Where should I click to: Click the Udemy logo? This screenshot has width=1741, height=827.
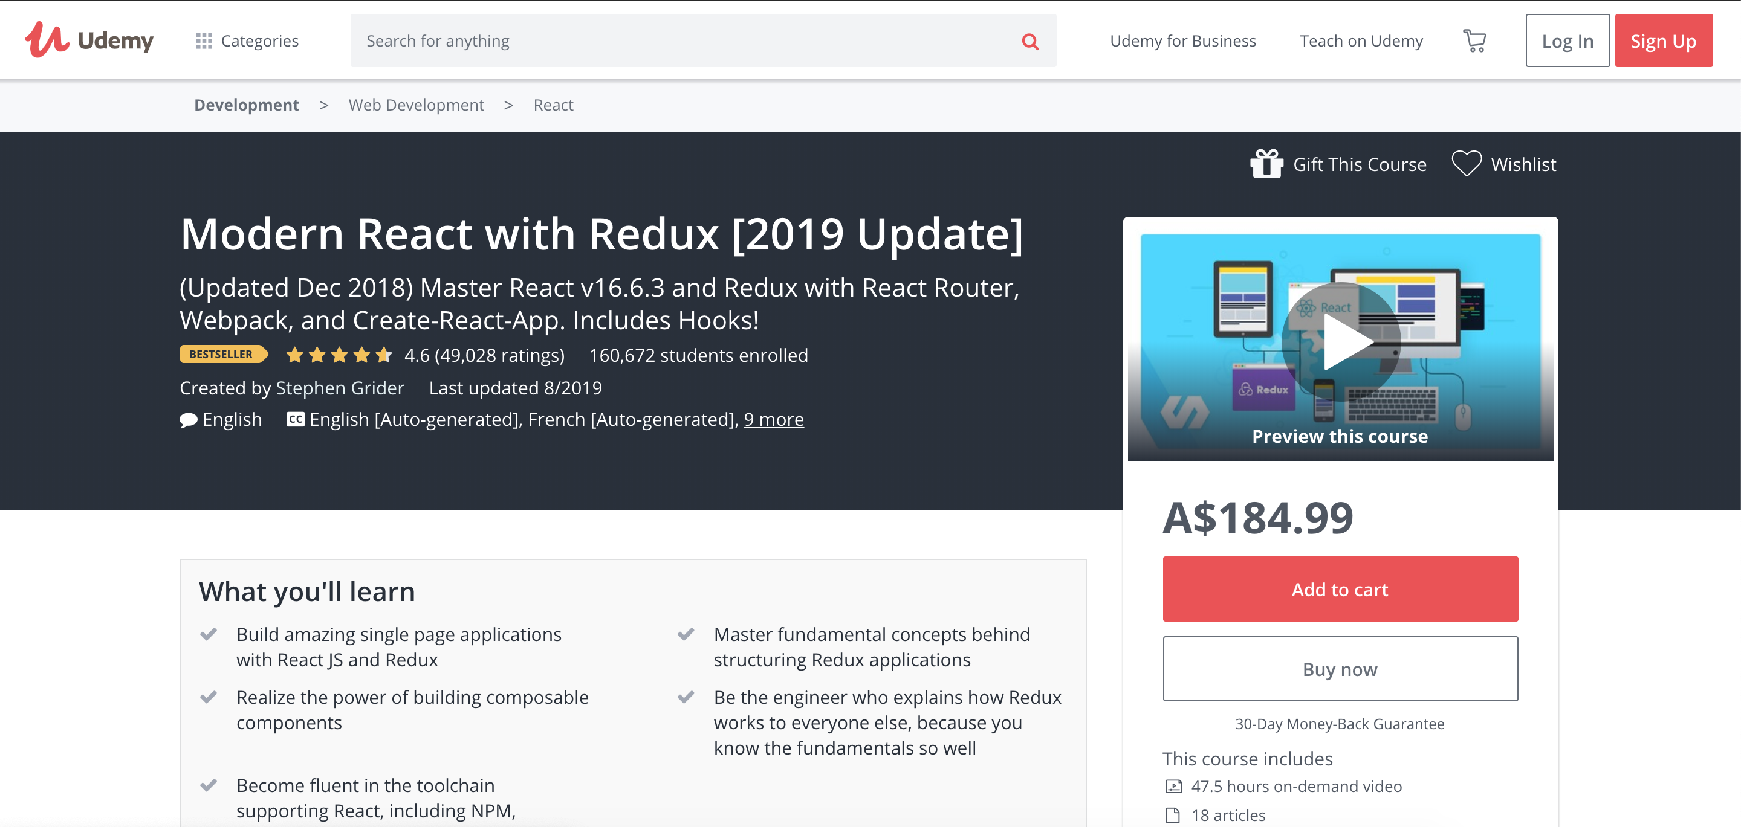pyautogui.click(x=89, y=40)
